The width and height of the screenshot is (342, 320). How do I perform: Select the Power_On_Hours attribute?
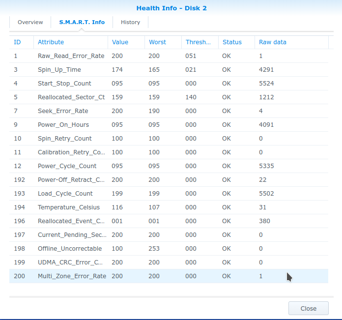point(63,124)
